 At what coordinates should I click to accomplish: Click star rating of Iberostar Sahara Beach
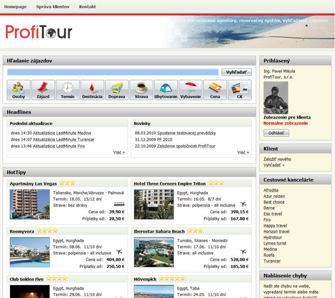coord(195,230)
